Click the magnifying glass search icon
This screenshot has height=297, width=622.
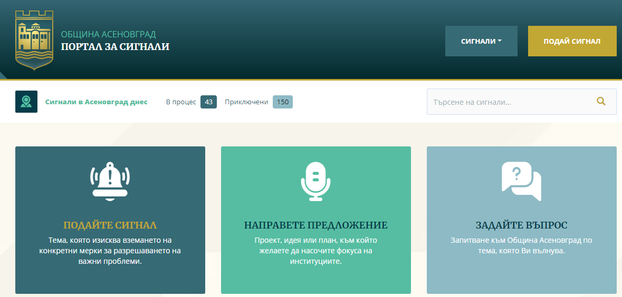coord(601,101)
